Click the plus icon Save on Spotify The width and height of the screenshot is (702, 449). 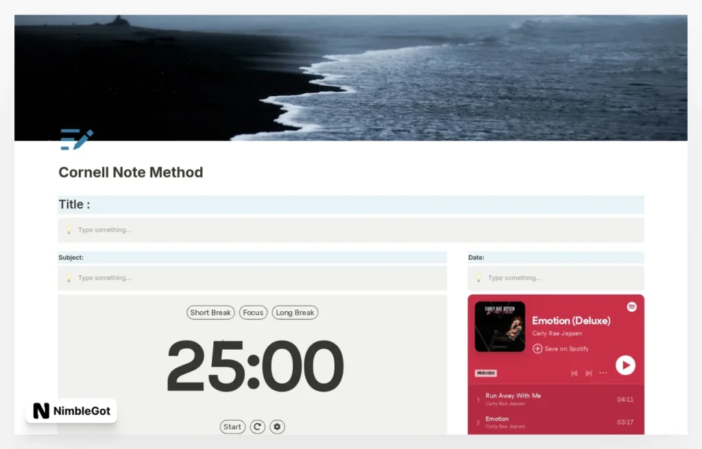click(x=537, y=348)
